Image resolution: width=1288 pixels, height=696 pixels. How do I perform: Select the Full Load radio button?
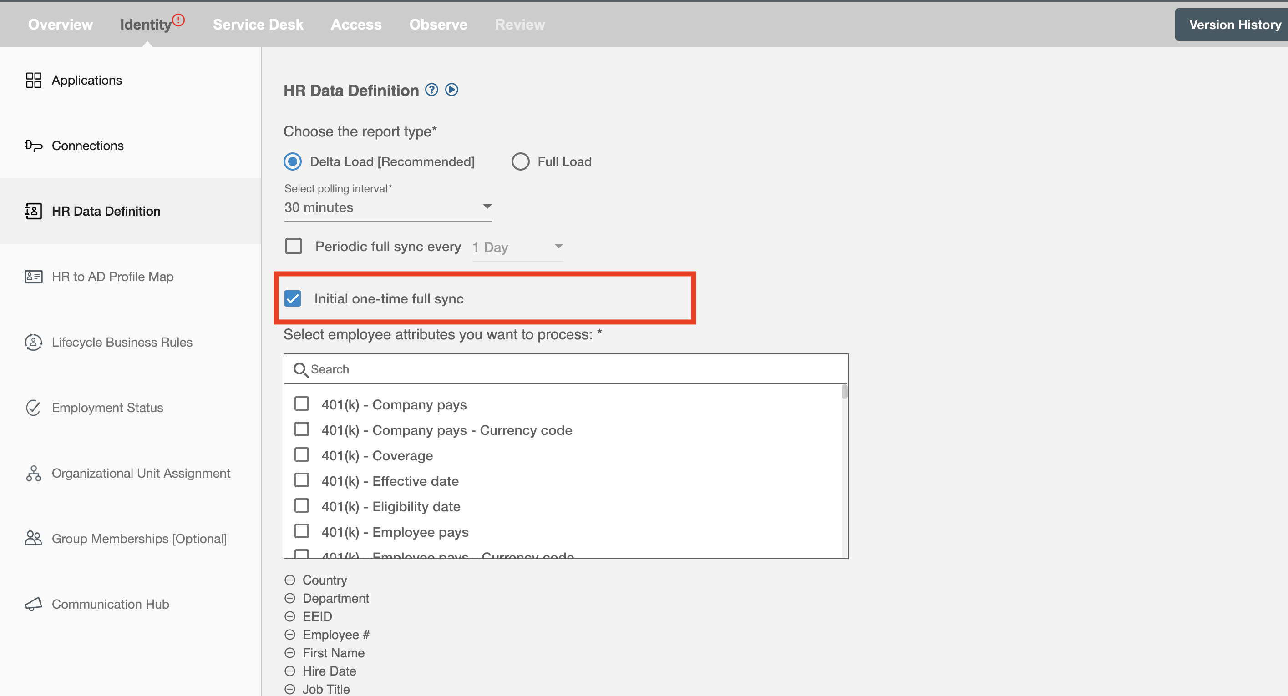[521, 161]
